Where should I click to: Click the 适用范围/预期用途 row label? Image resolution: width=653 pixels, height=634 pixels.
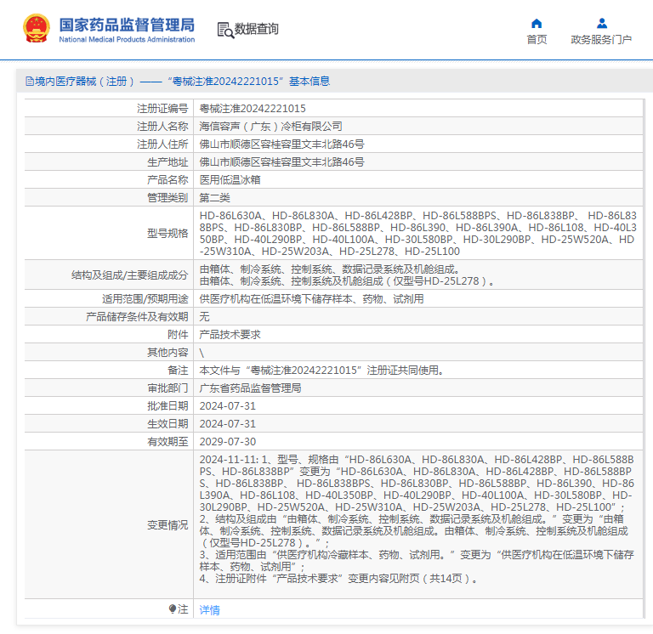click(x=145, y=299)
